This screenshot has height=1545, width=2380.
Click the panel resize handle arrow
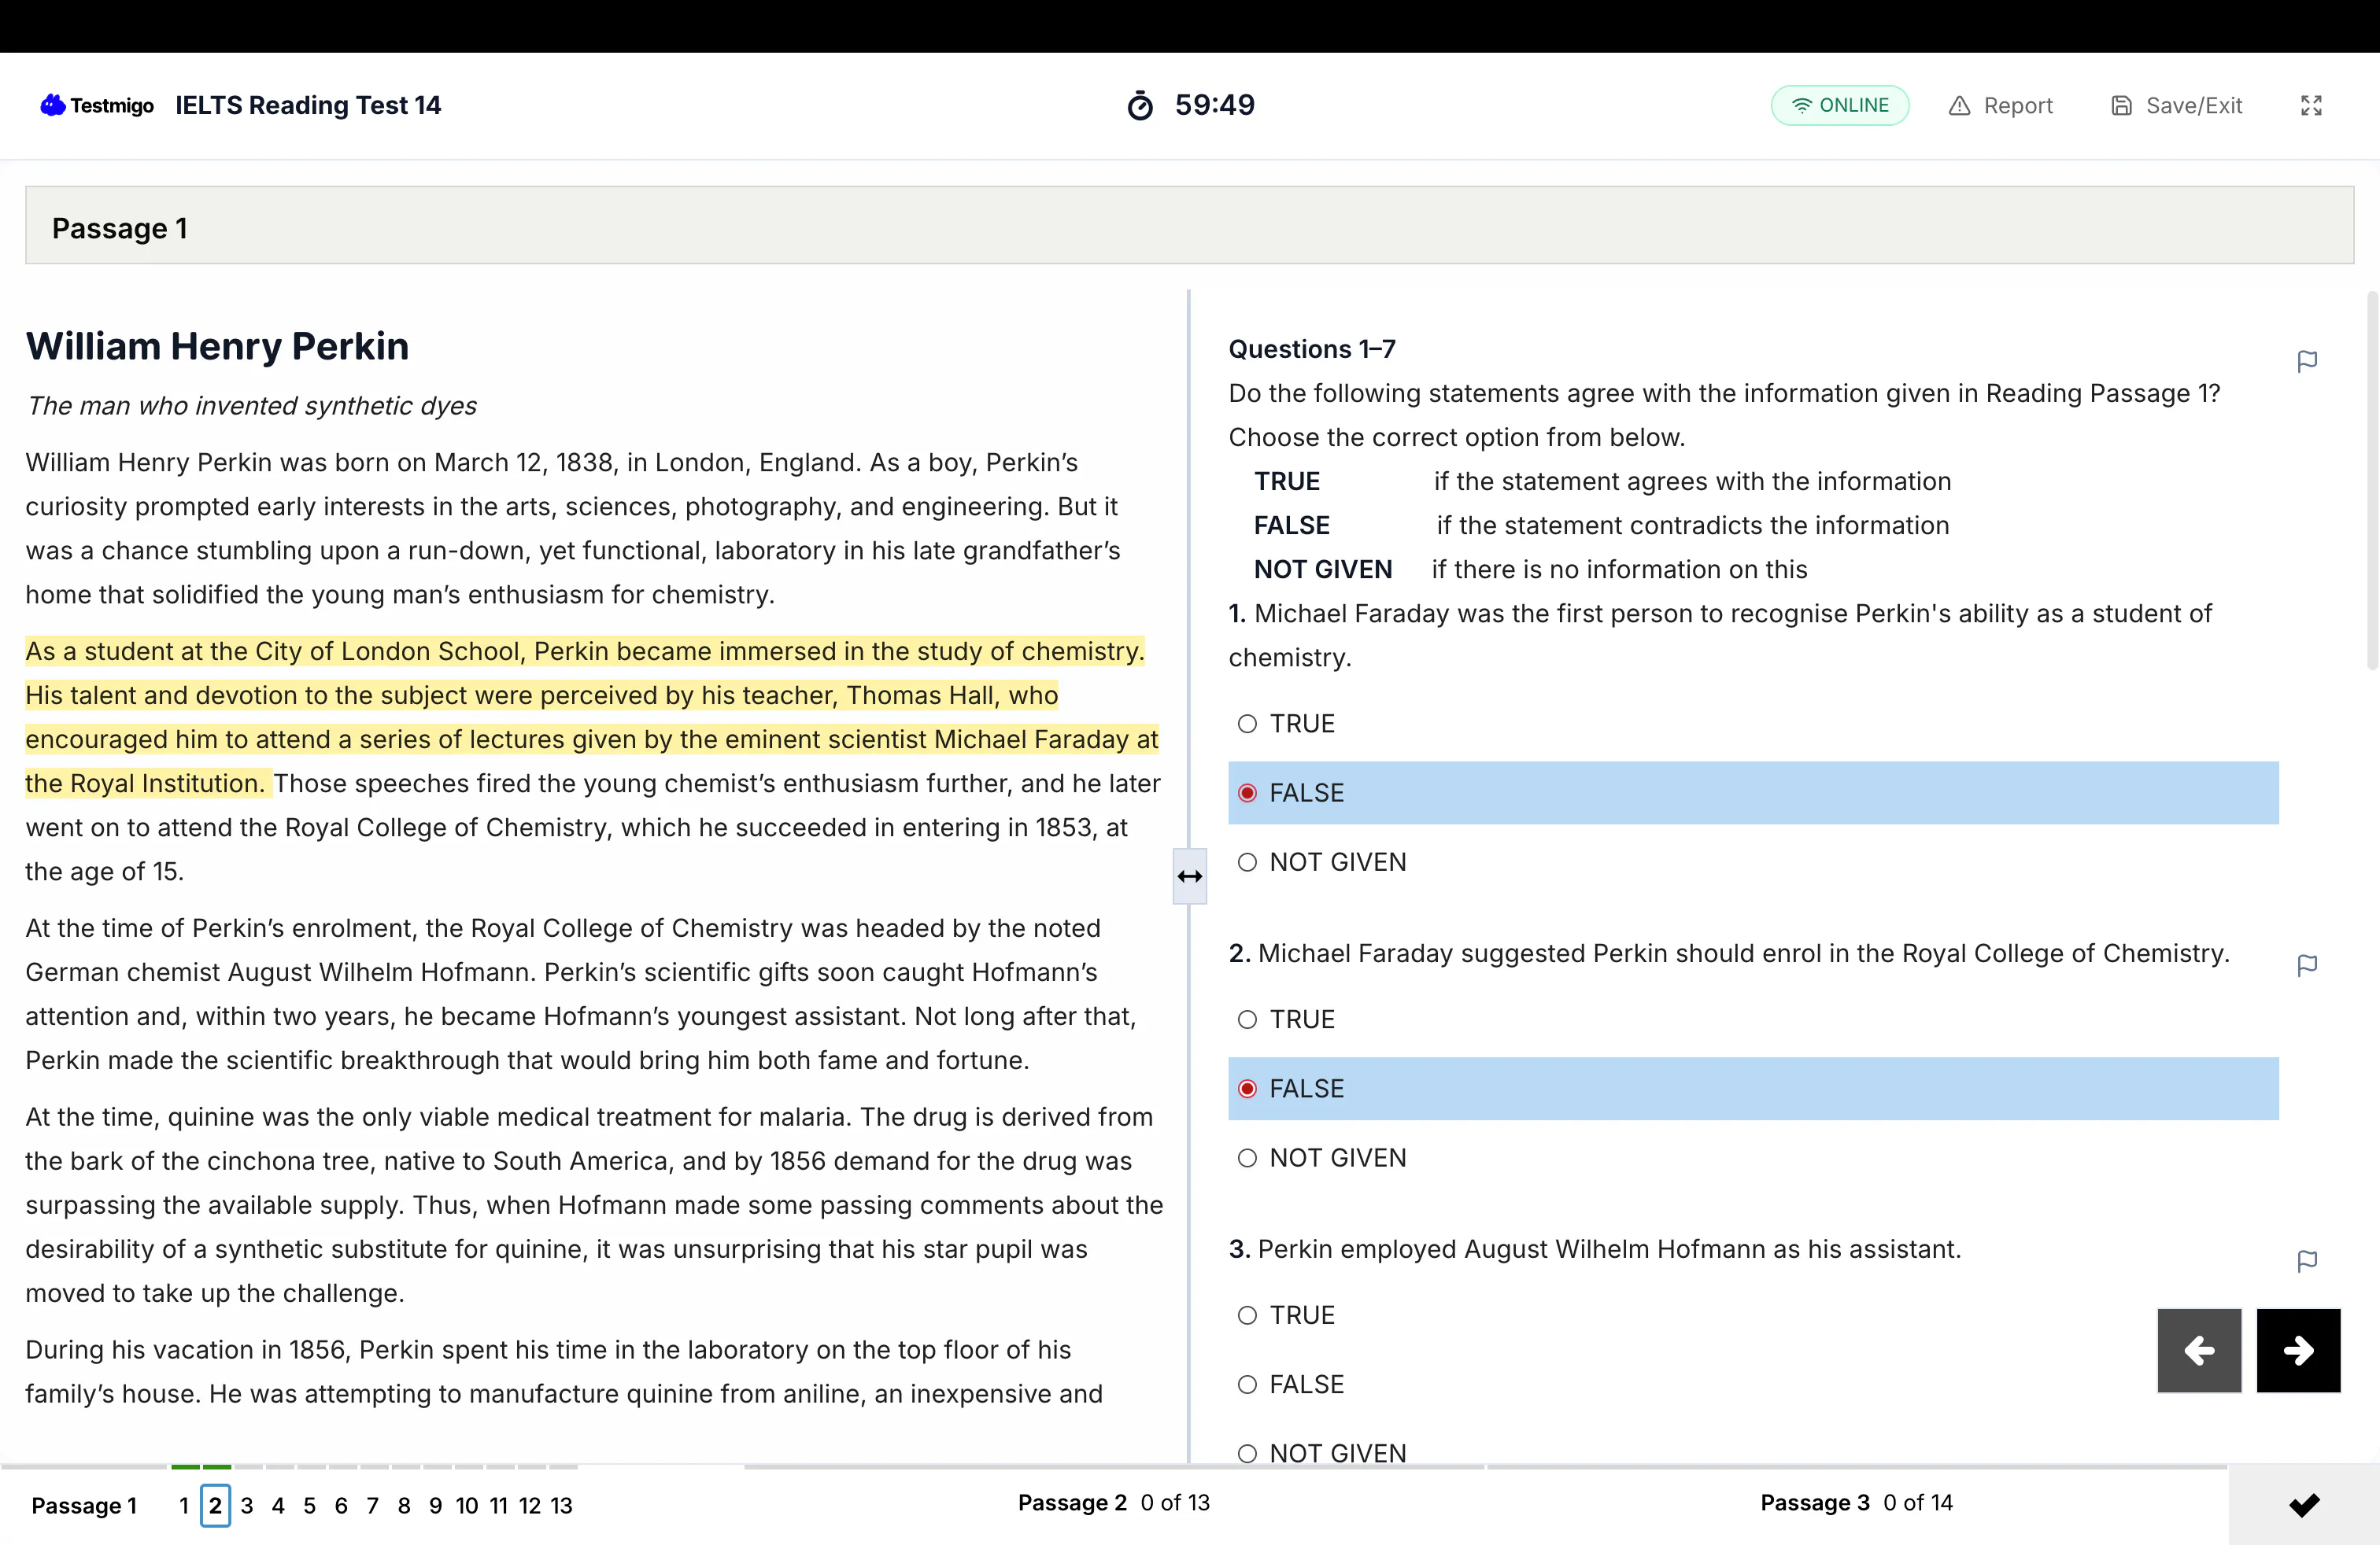[1189, 876]
